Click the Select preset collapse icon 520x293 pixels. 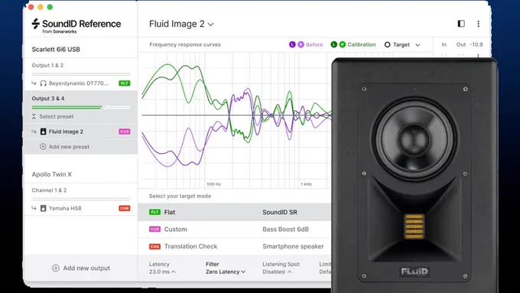[x=34, y=116]
